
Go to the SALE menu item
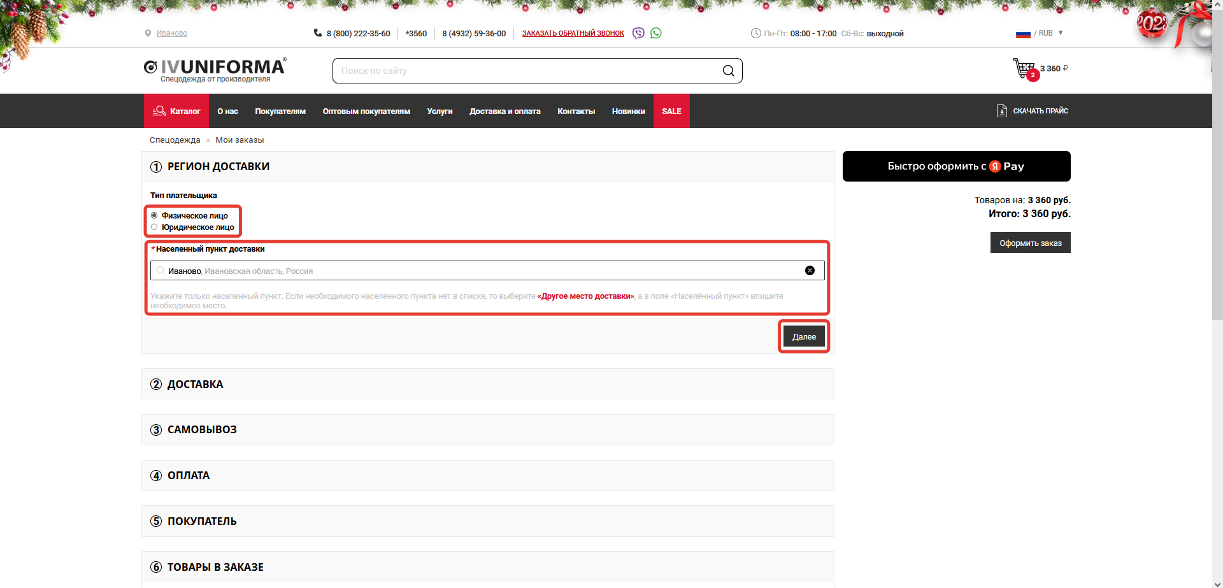click(671, 111)
